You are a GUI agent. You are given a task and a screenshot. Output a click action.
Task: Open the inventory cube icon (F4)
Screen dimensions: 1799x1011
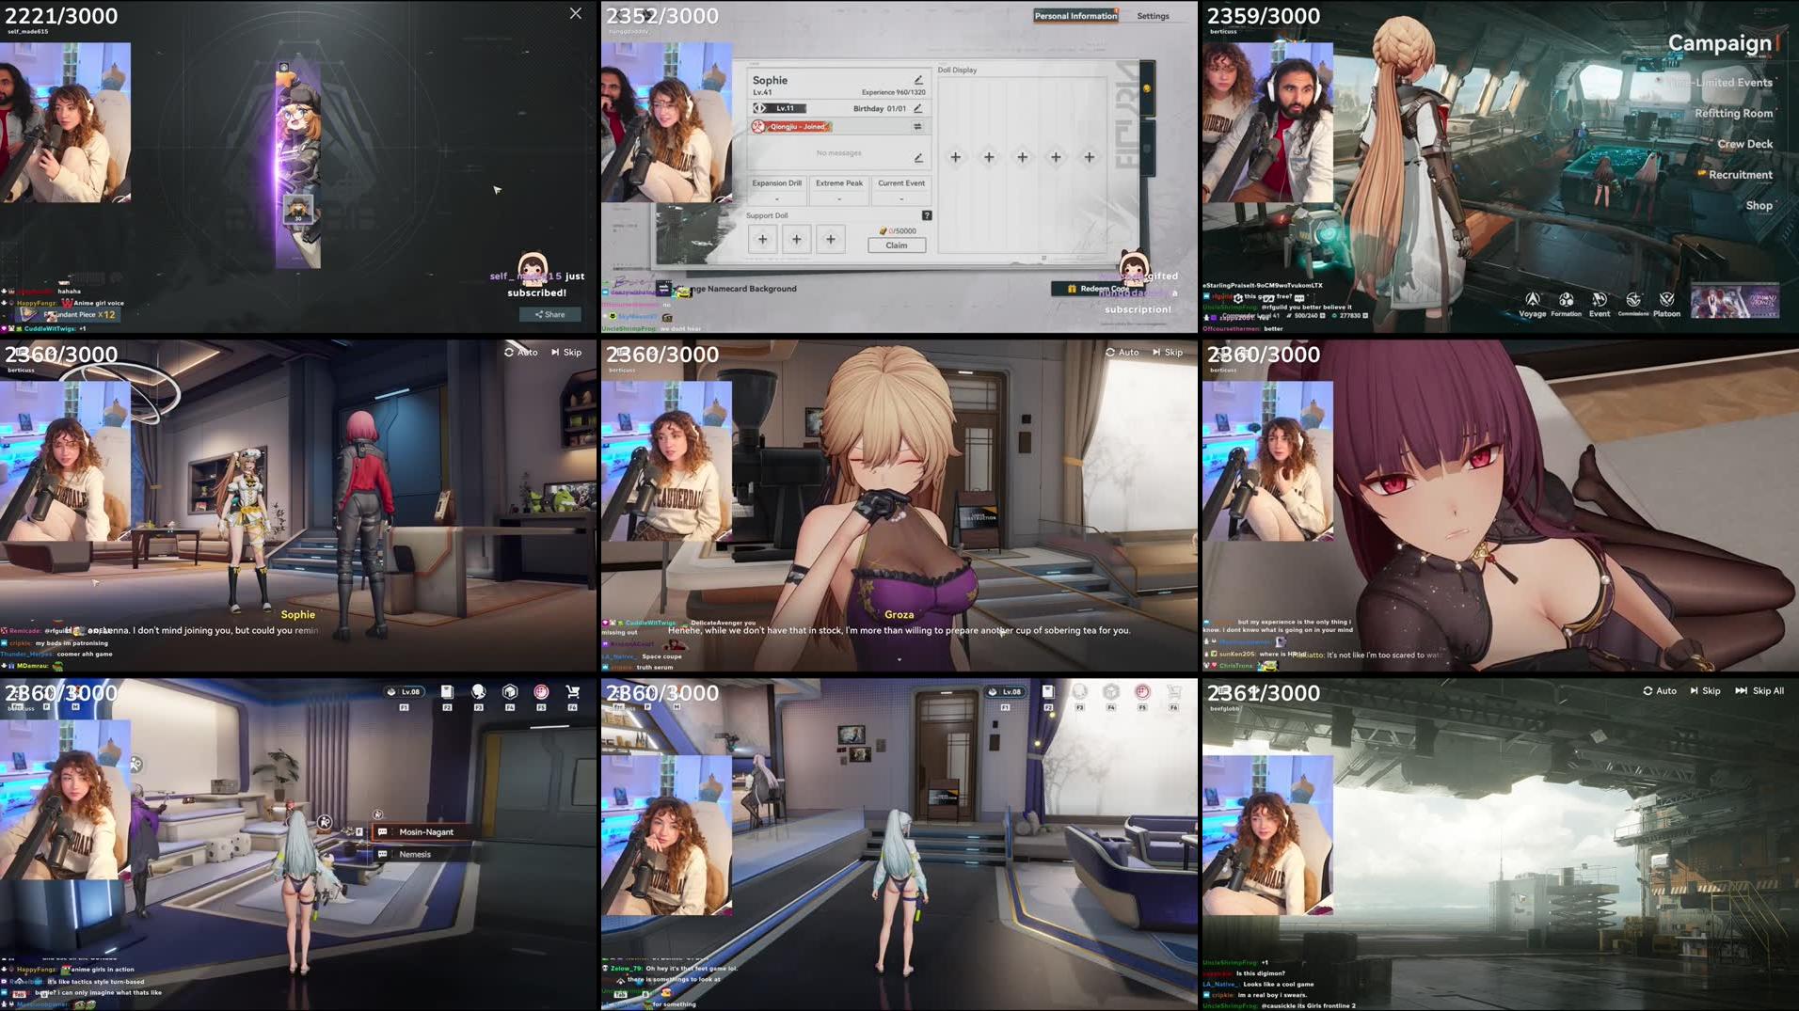pyautogui.click(x=511, y=691)
